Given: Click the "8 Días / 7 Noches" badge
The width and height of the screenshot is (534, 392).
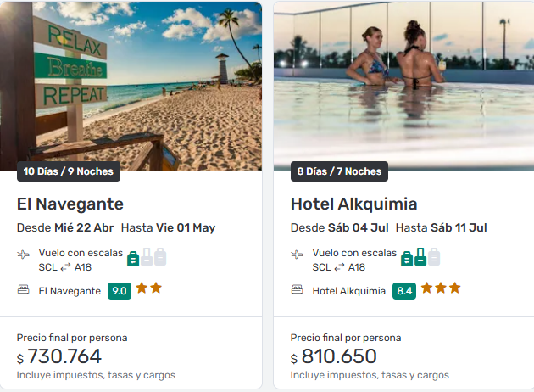Looking at the screenshot, I should (x=339, y=171).
